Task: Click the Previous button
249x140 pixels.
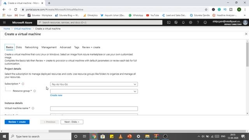Action: pyautogui.click(x=49, y=122)
